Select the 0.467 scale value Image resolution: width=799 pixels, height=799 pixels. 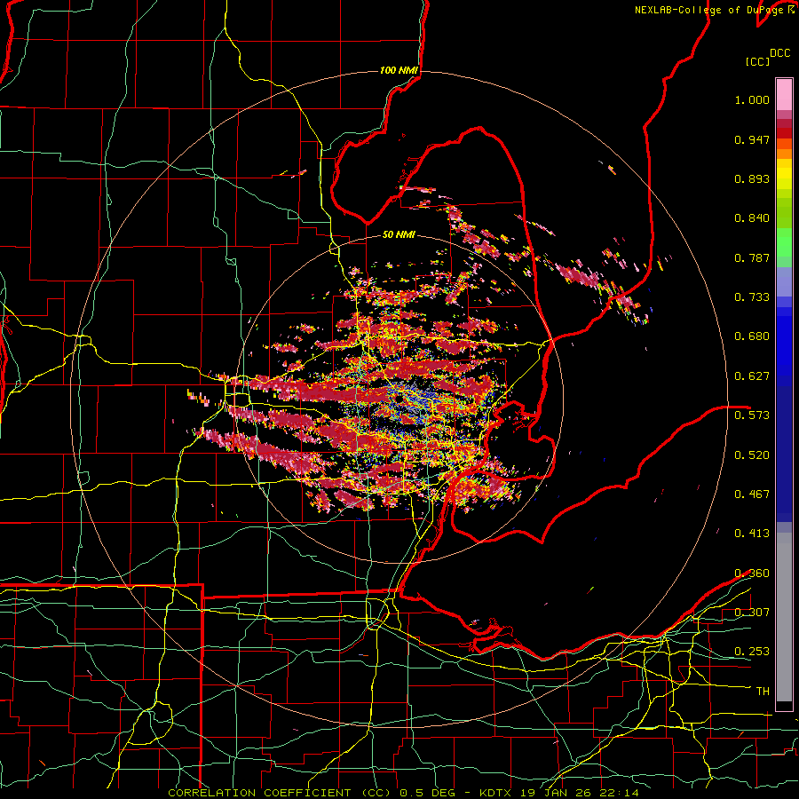point(752,494)
